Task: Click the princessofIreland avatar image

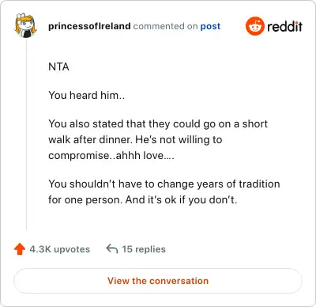Action: (25, 25)
